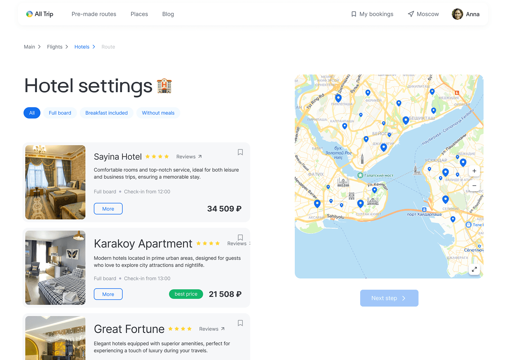506x360 pixels.
Task: Go to Pre-made routes menu
Action: pos(94,14)
